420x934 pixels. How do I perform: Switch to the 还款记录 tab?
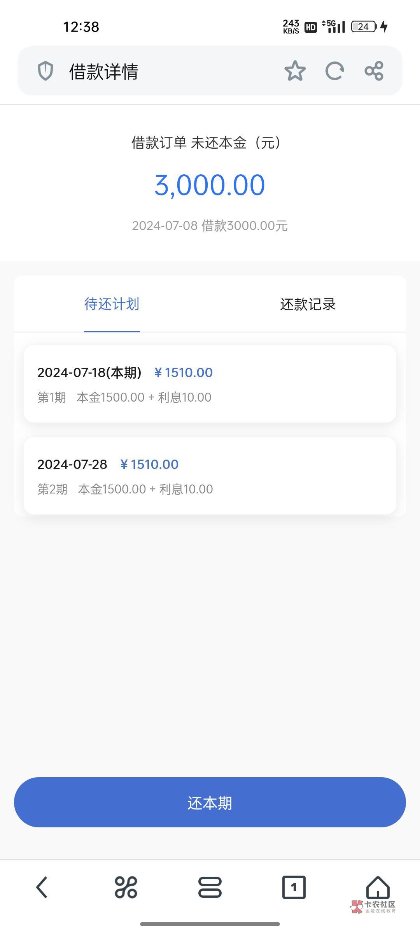pos(308,304)
